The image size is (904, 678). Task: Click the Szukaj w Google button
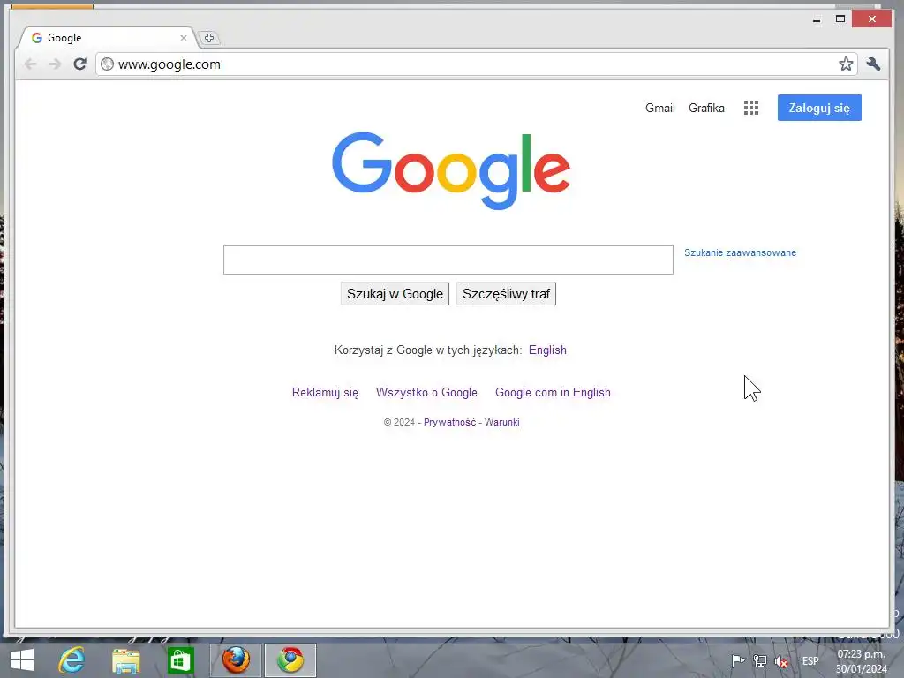click(395, 294)
